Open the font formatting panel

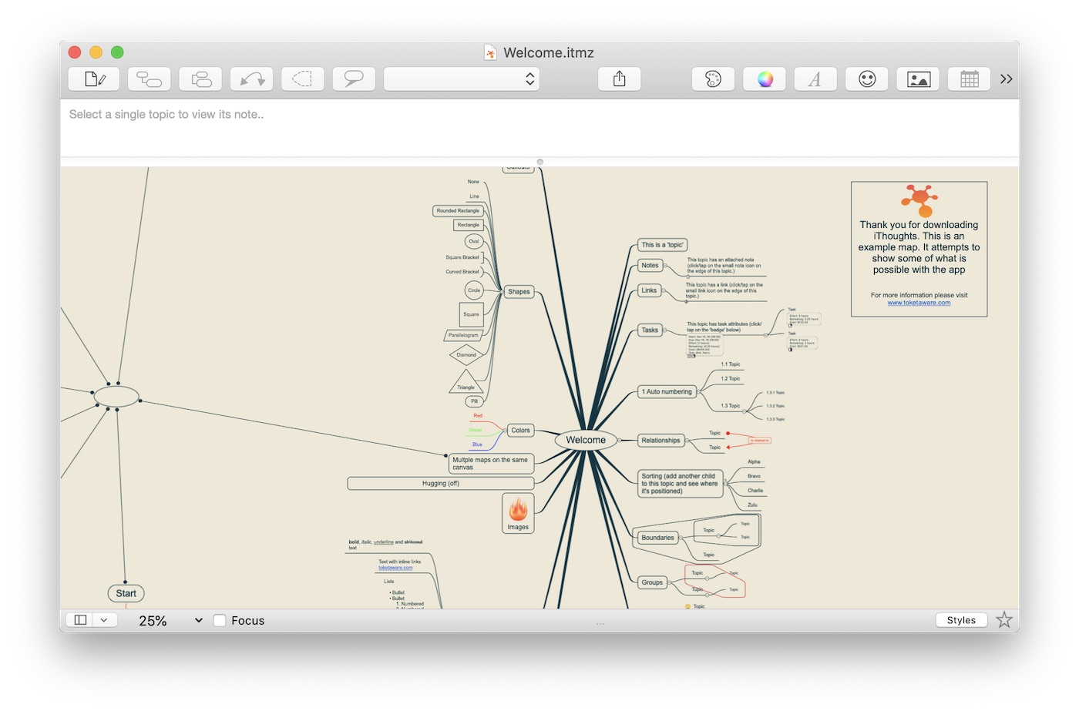point(815,78)
